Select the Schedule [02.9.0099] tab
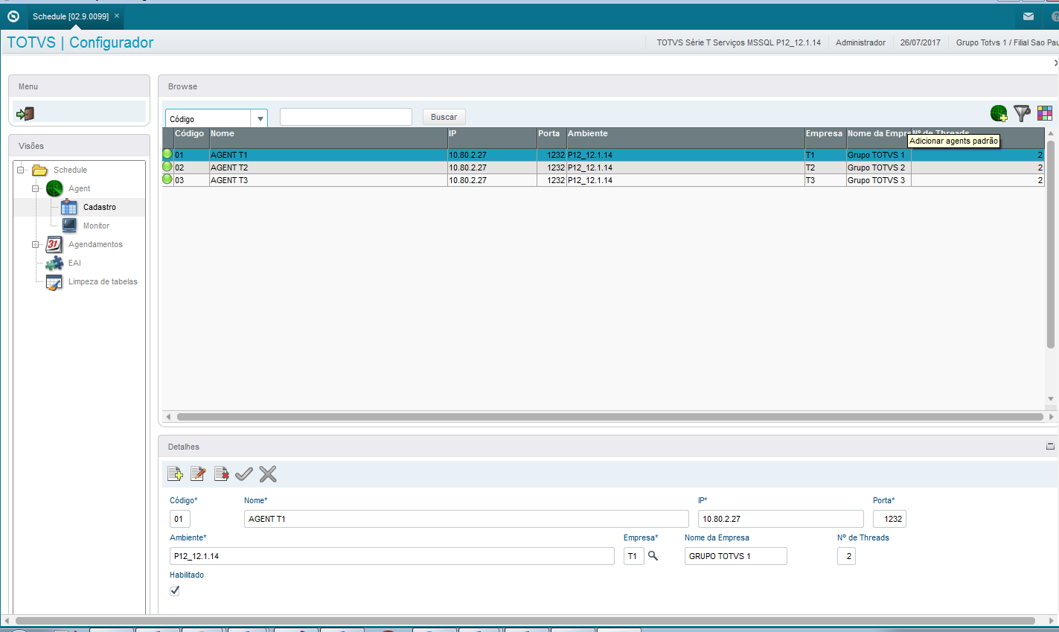Viewport: 1059px width, 632px height. [71, 16]
